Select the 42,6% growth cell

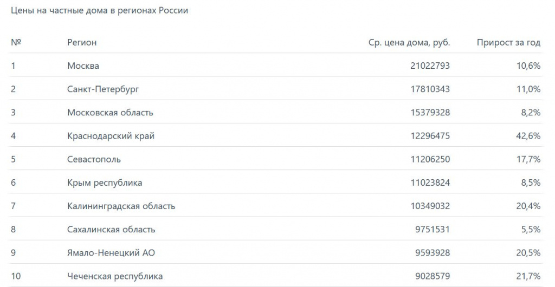pyautogui.click(x=528, y=136)
